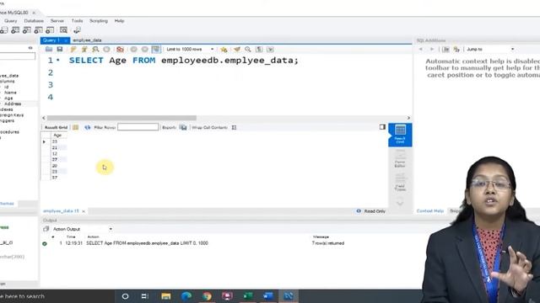This screenshot has height=303, width=540.
Task: Open the Context Help tab
Action: [x=430, y=211]
